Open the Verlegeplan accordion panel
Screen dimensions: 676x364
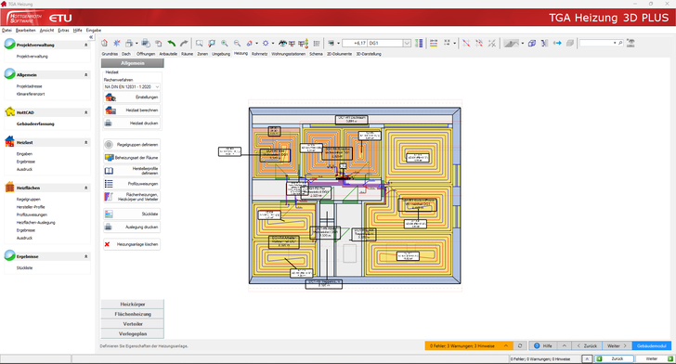pos(133,333)
